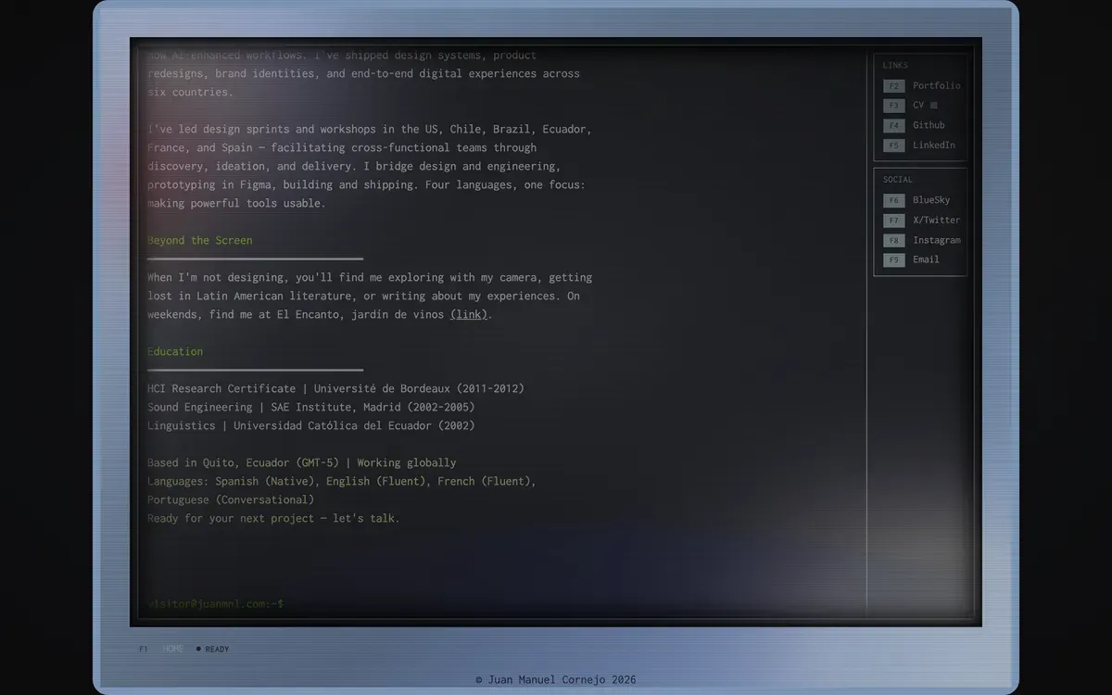Click the "© Juan Manuel Cornejo 2026" footer
The image size is (1112, 695).
(x=556, y=680)
